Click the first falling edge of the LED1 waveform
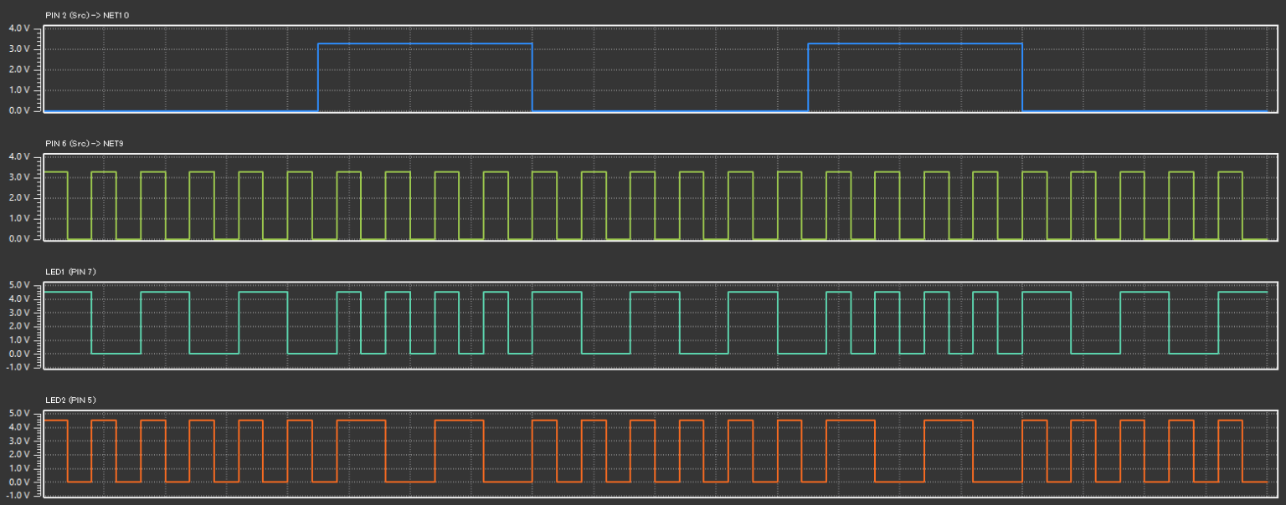Screen dimensions: 1286x505 [91, 323]
